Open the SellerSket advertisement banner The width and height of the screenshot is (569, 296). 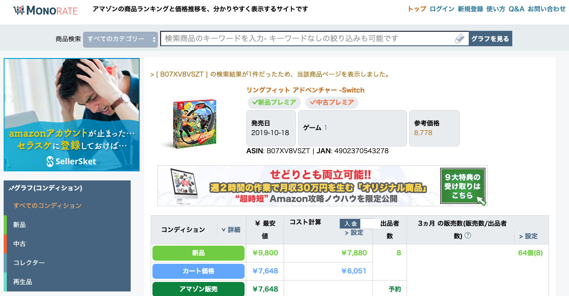(x=72, y=115)
